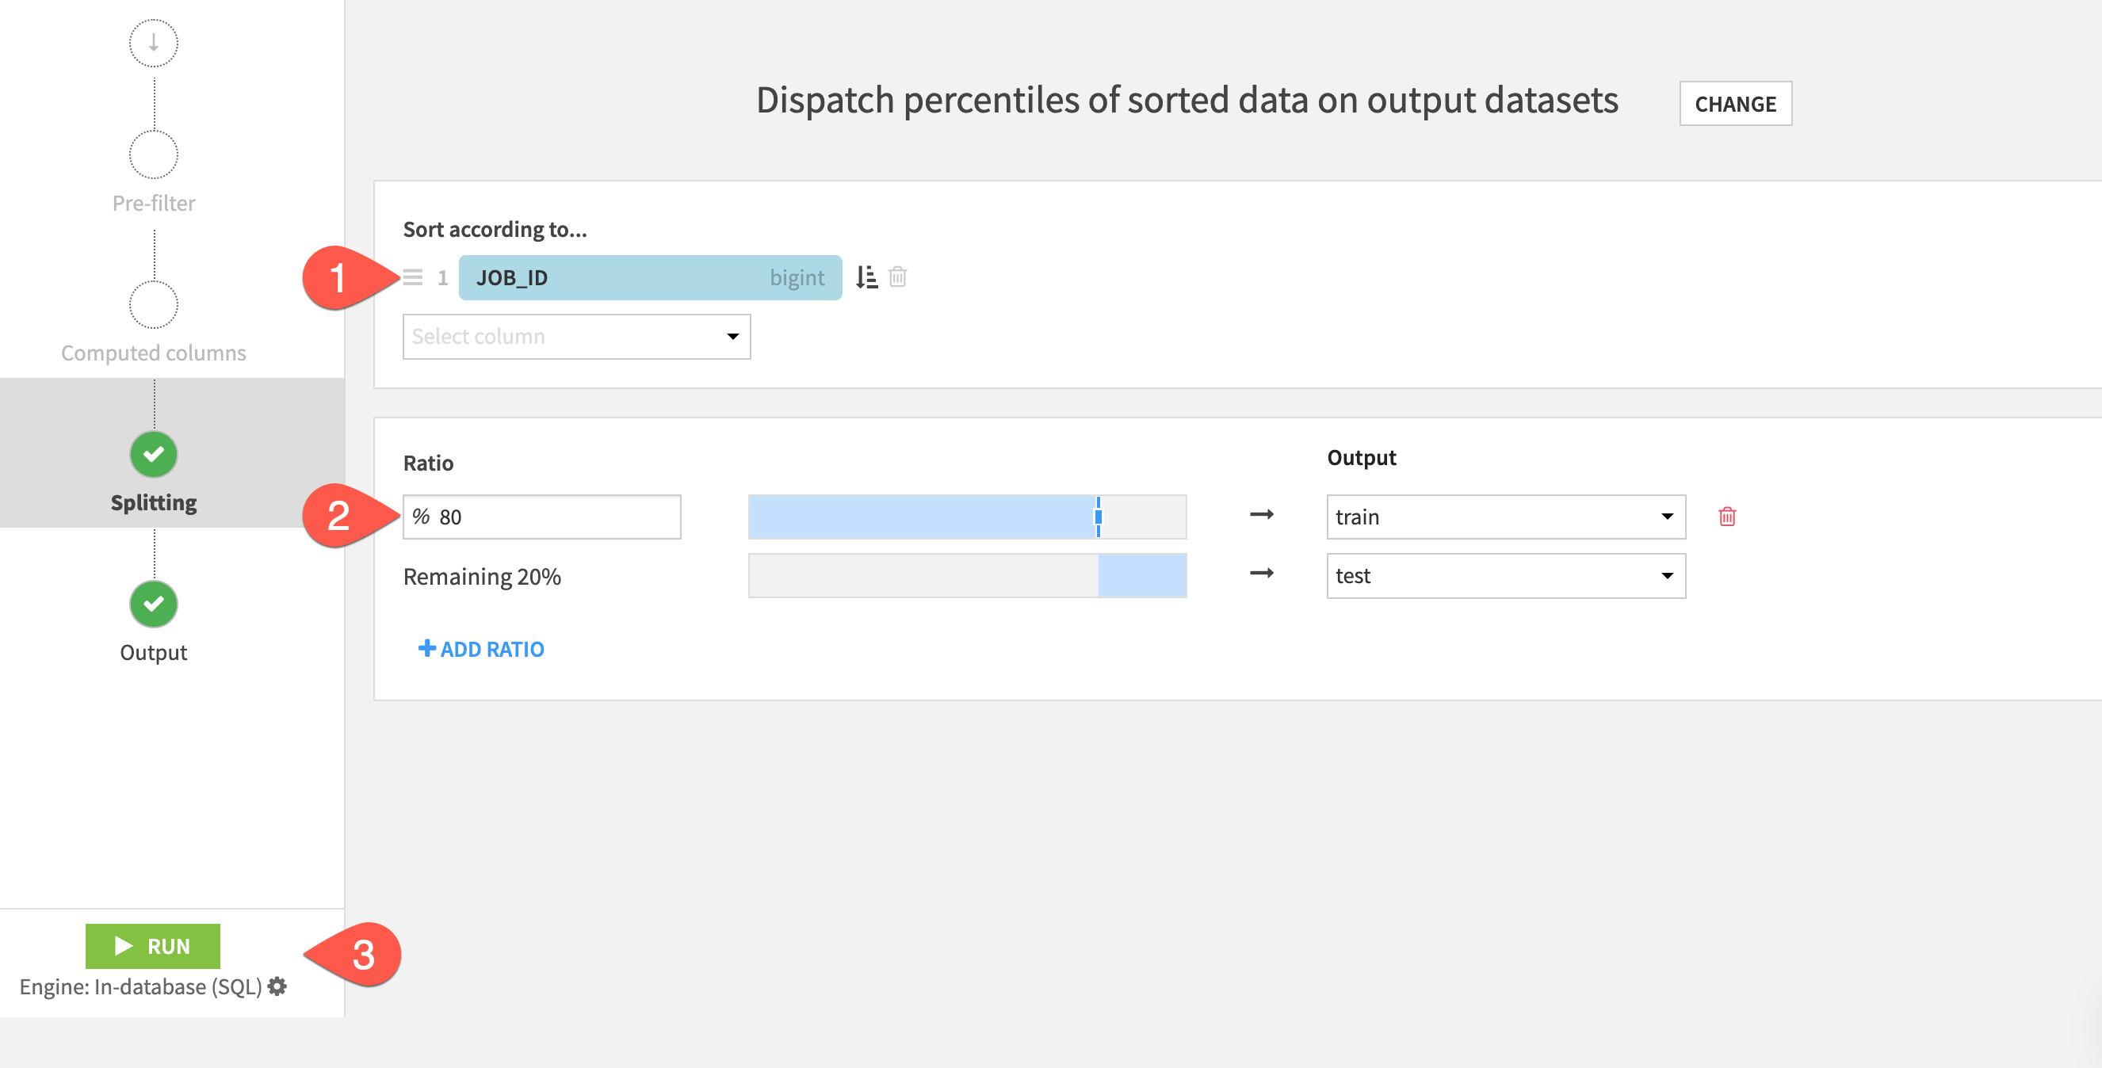Click the 80% ratio slider handle
The image size is (2102, 1068).
(1099, 517)
